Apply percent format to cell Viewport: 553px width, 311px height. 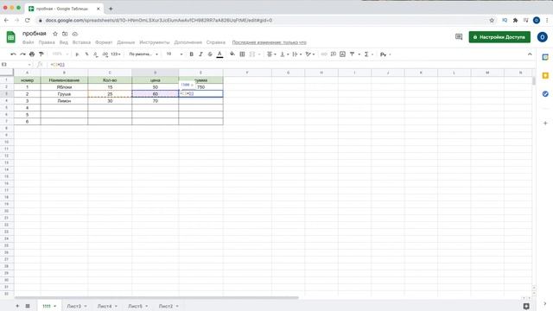point(86,54)
